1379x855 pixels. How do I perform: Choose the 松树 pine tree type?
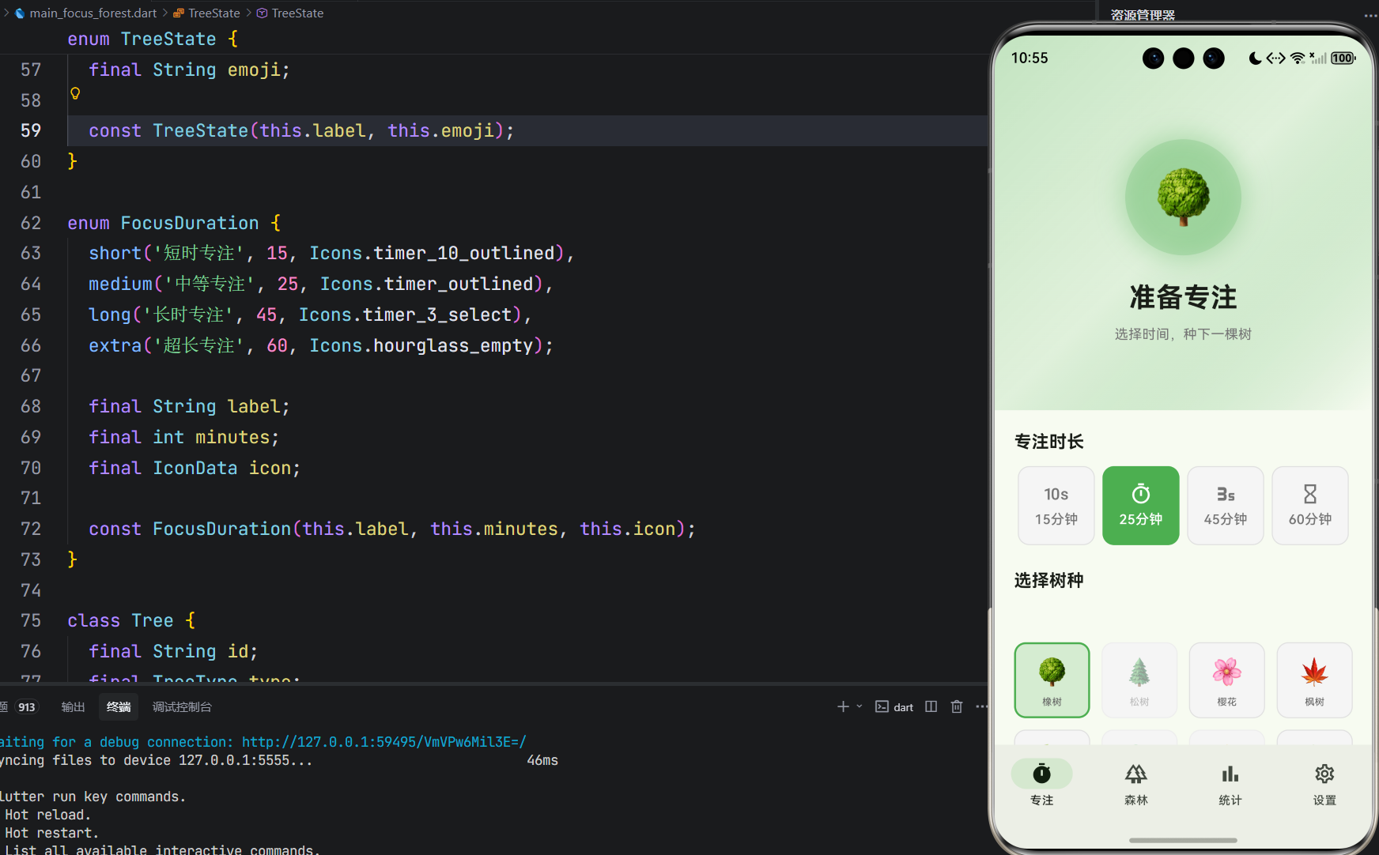pyautogui.click(x=1139, y=680)
